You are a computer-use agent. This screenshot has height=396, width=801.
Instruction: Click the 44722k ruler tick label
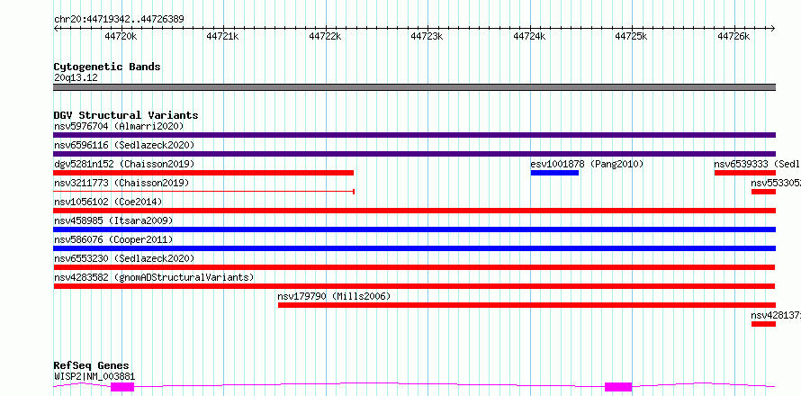pos(325,36)
